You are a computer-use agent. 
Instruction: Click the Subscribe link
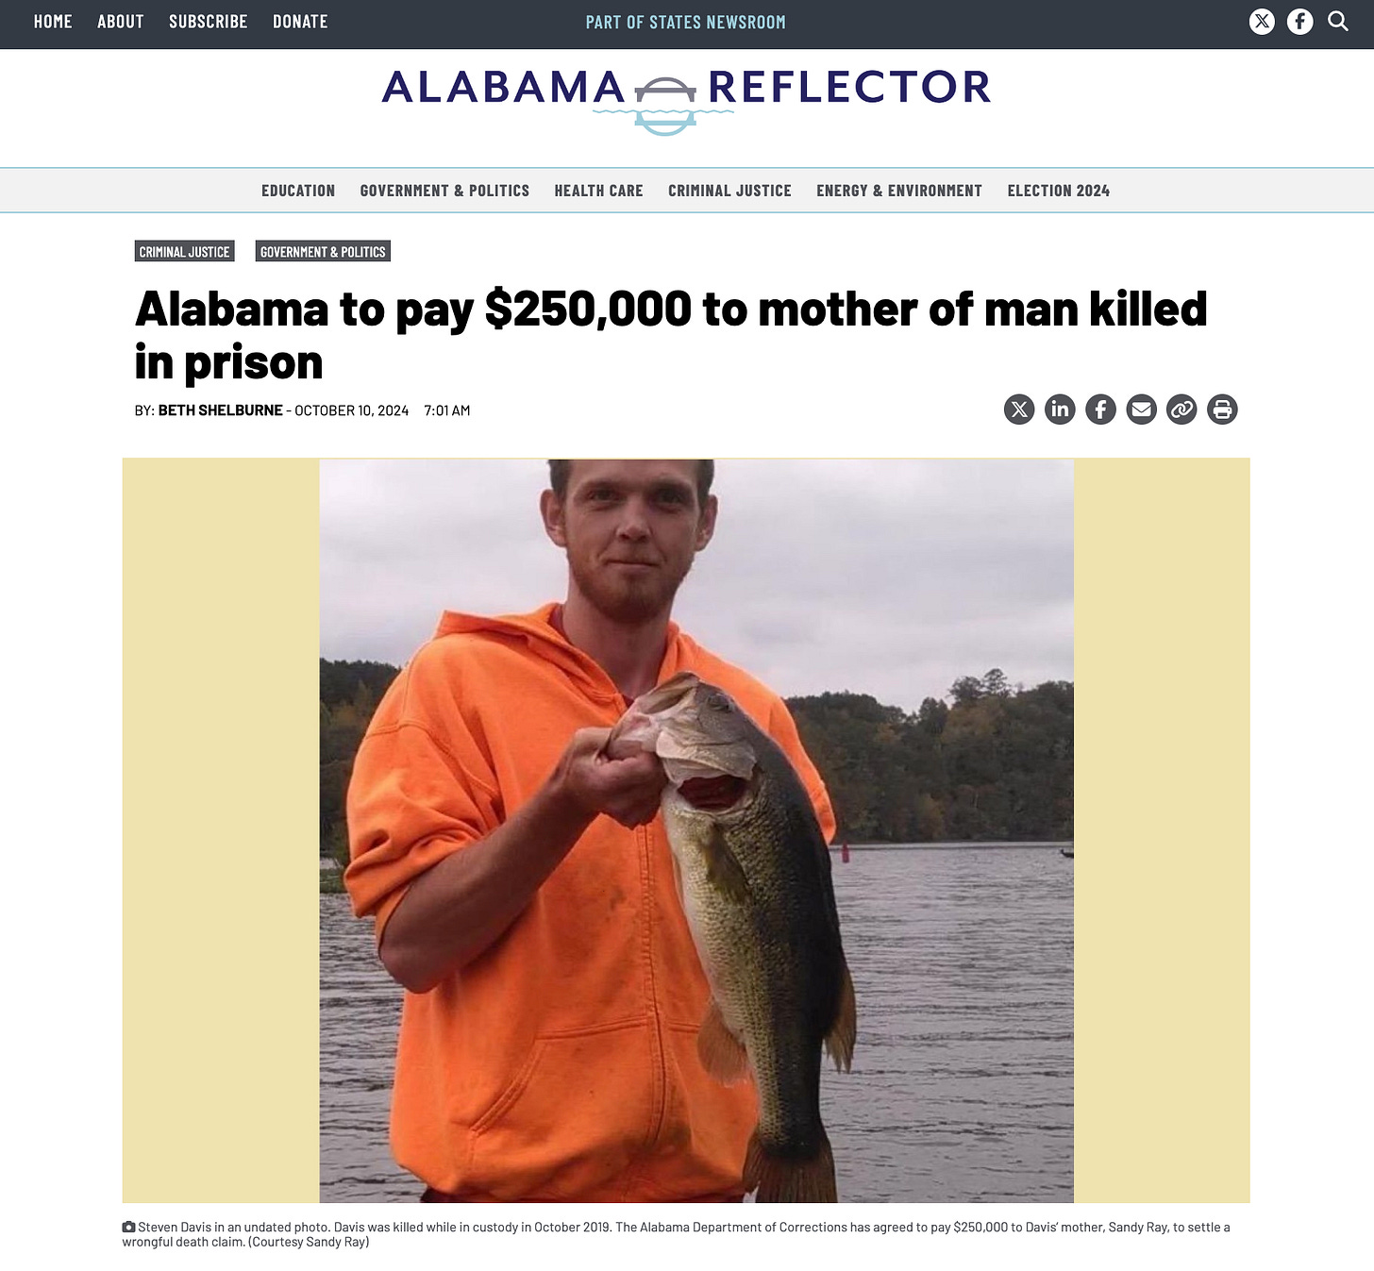208,22
